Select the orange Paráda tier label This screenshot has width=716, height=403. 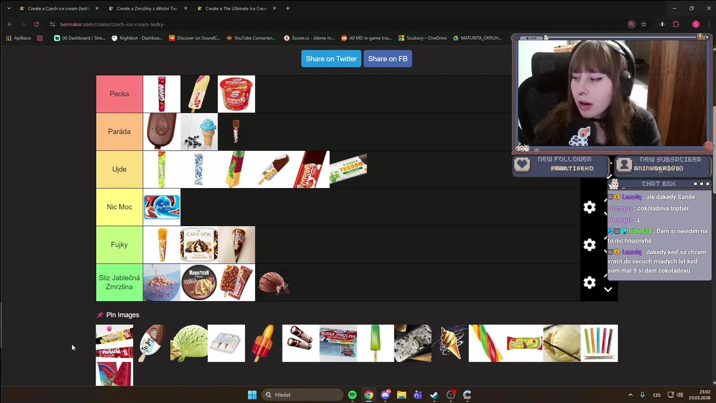click(x=119, y=132)
